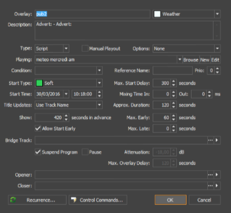Click the 10:18:00 start time field
Viewport: 231px width, 213px height.
(85, 94)
